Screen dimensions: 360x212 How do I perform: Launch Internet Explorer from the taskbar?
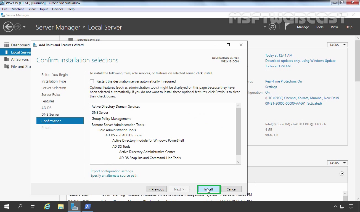[x=47, y=206]
